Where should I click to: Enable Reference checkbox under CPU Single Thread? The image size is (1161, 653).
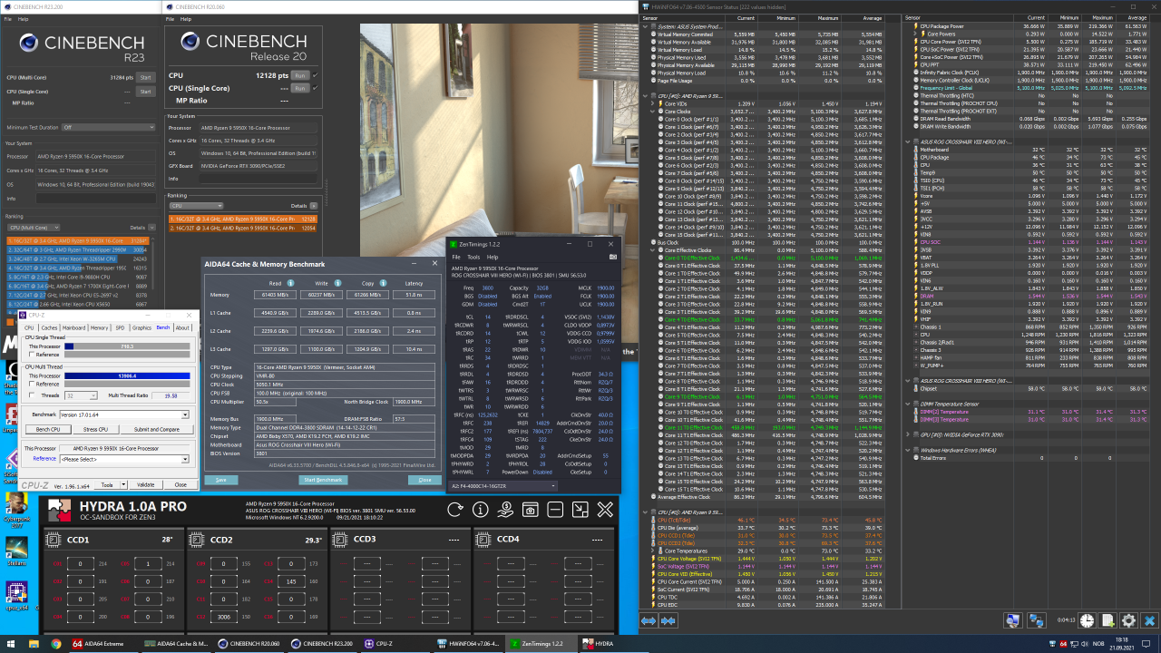click(x=31, y=355)
